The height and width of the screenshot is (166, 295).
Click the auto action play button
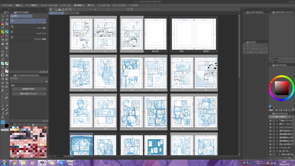coord(287,158)
